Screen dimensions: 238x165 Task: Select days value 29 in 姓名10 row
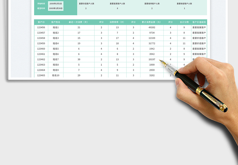tap(79, 75)
